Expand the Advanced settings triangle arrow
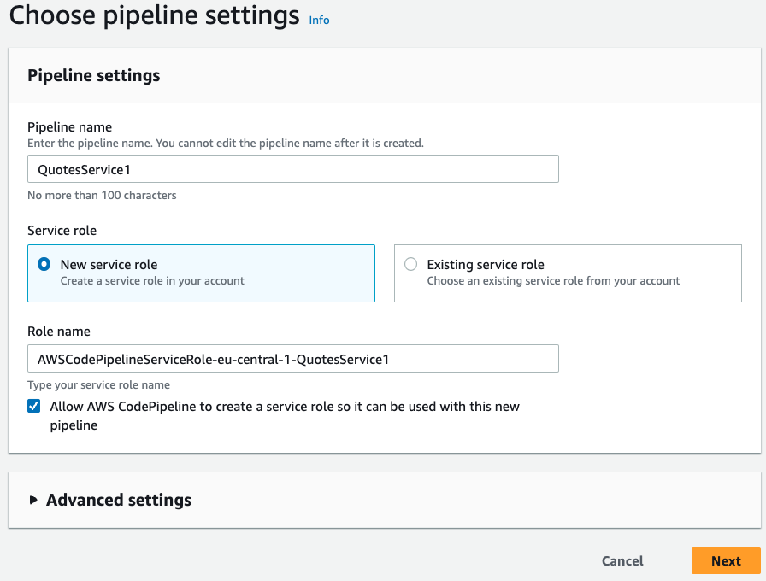The width and height of the screenshot is (766, 581). coord(33,501)
